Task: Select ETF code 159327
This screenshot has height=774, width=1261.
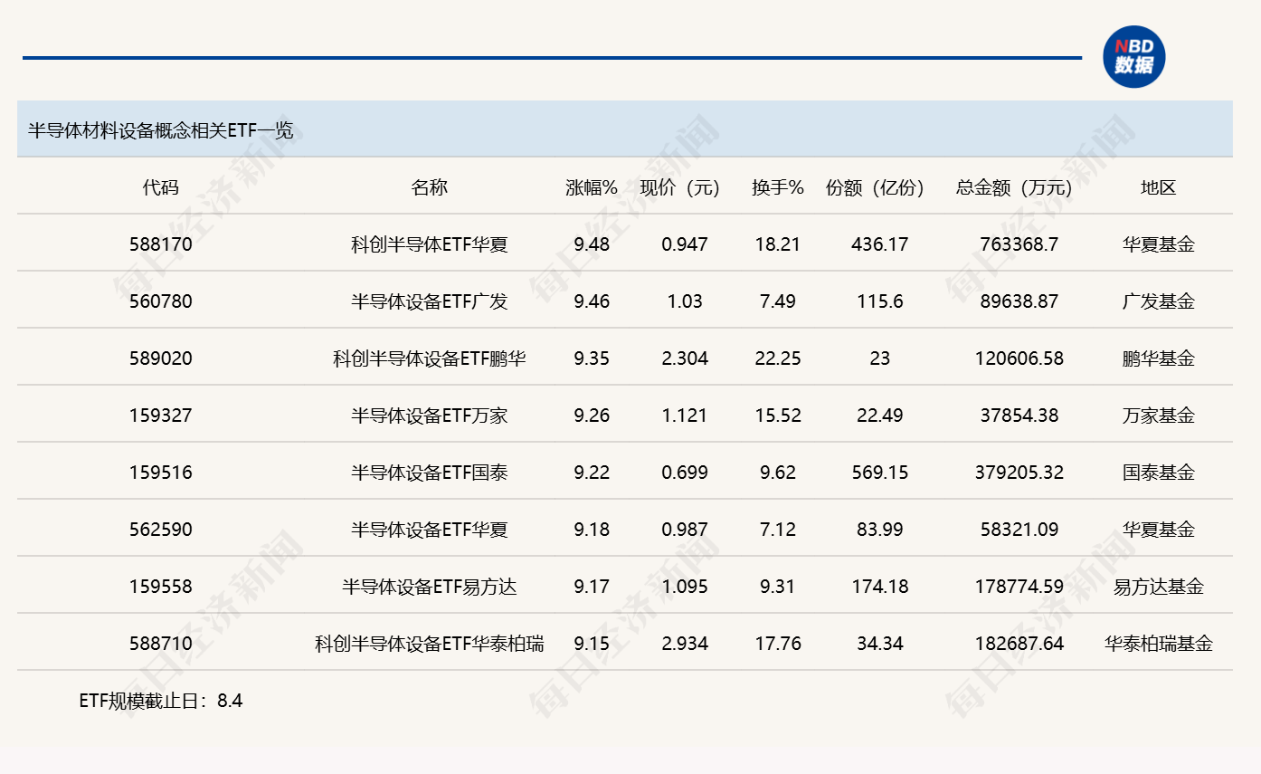Action: (x=161, y=416)
